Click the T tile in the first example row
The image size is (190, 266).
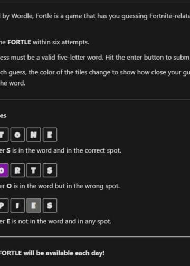(x=3, y=135)
